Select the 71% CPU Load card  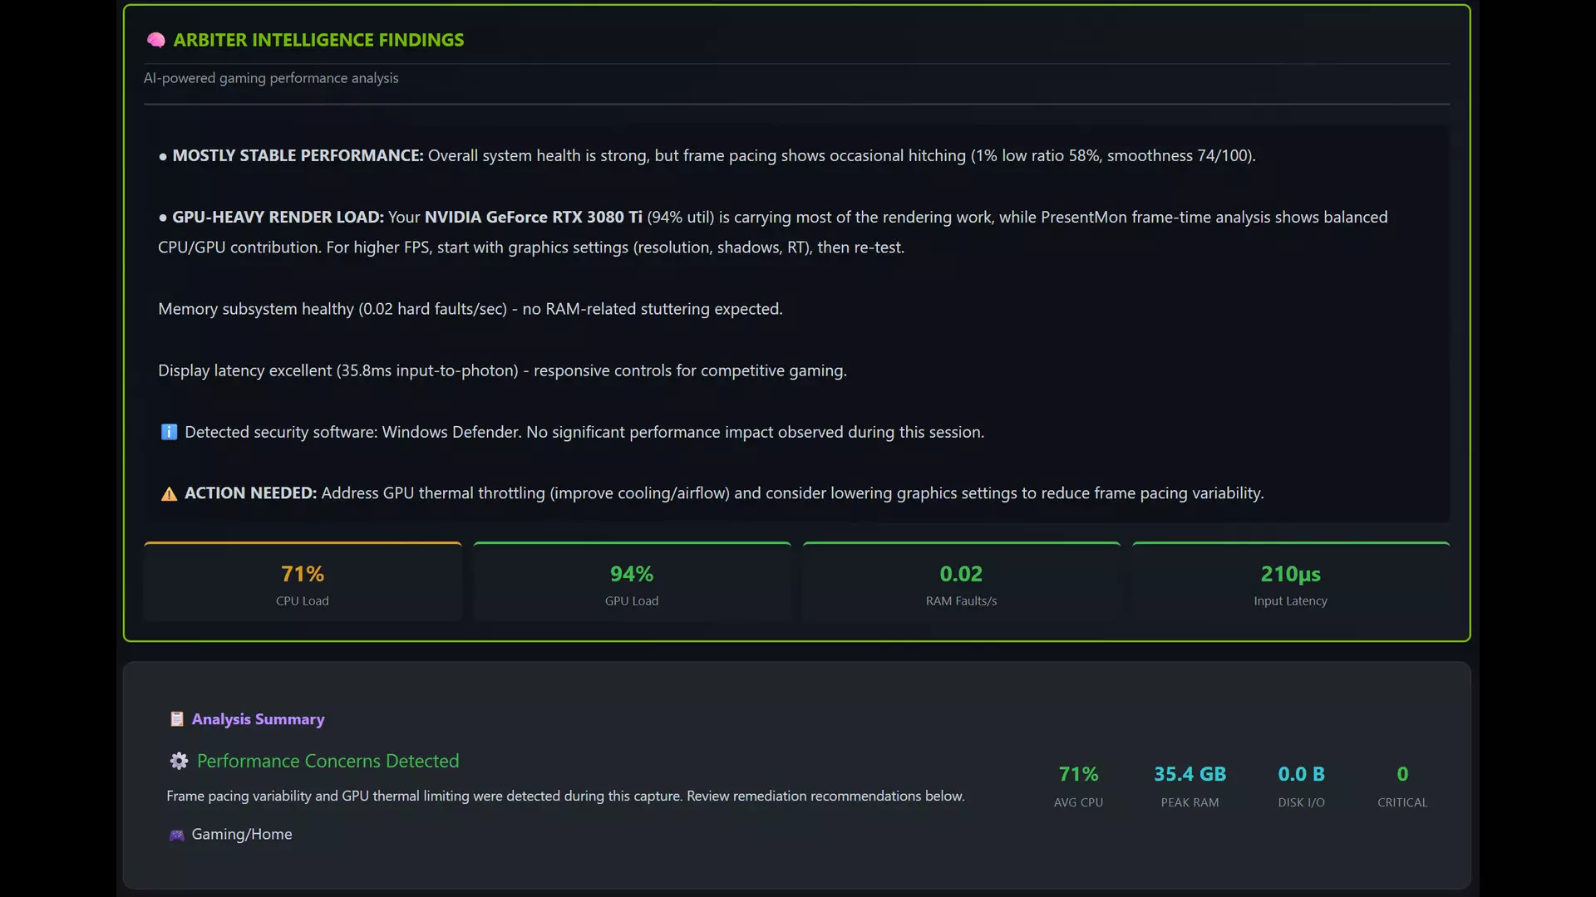pos(303,581)
